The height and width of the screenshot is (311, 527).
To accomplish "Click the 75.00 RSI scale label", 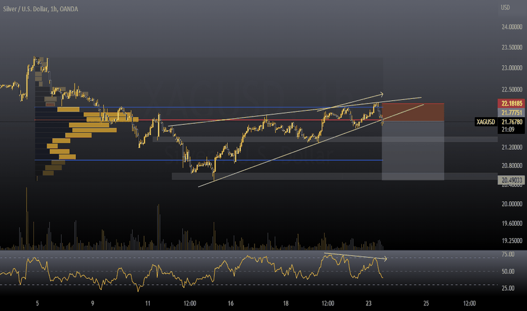I will 508,254.
